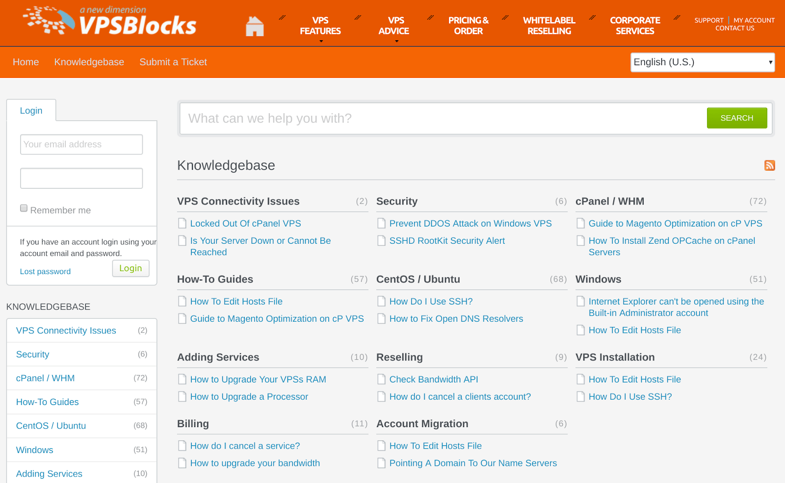Toggle the Remember me checkbox
The image size is (785, 483).
[x=24, y=208]
